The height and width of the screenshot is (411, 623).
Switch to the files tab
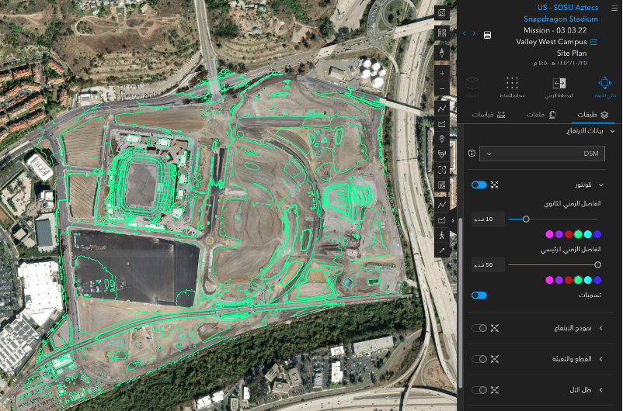coord(541,115)
